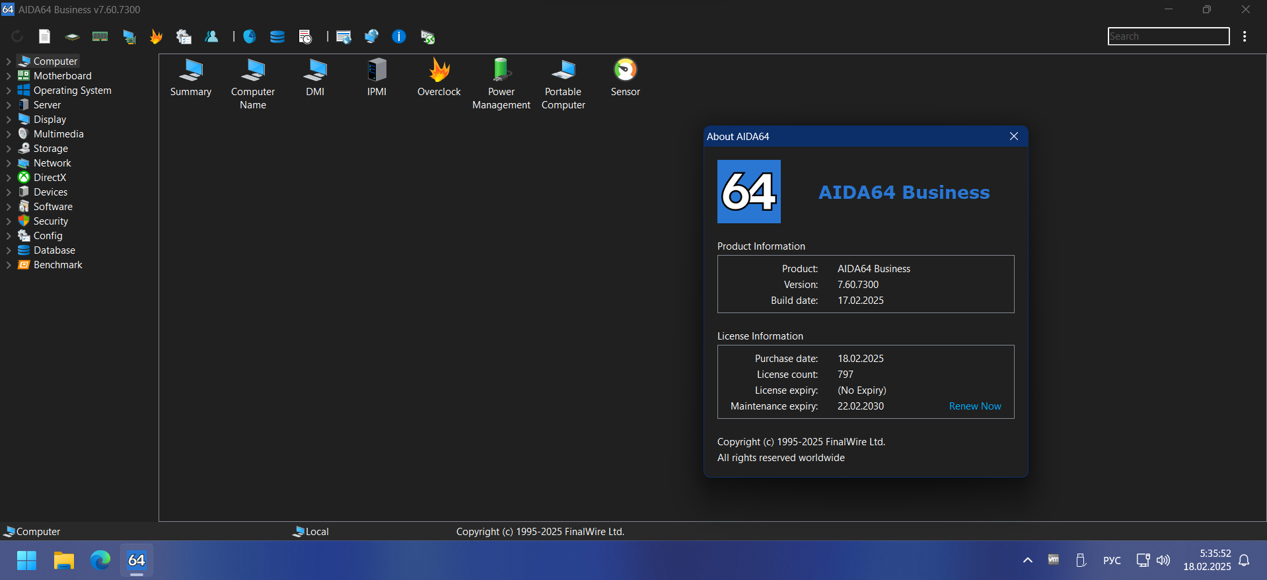Click the user silhouette toolbar icon

(211, 36)
